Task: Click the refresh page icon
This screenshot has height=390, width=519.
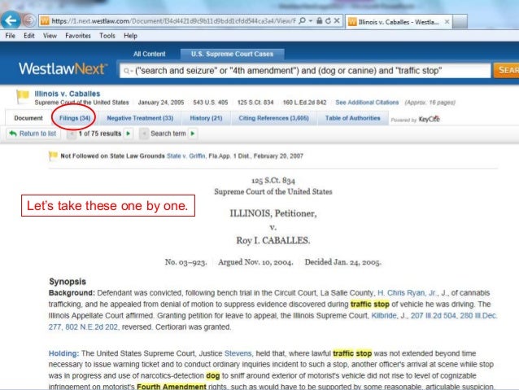Action: (x=328, y=21)
